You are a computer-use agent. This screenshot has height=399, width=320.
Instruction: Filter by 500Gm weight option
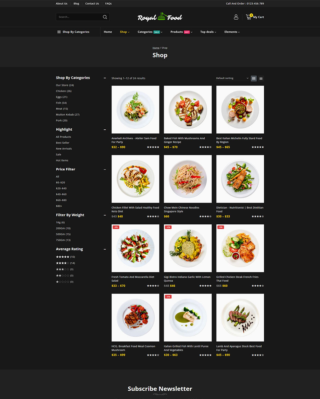(63, 234)
